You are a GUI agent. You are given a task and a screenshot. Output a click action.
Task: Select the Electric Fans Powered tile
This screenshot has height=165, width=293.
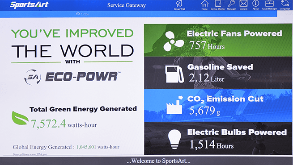[218, 40]
